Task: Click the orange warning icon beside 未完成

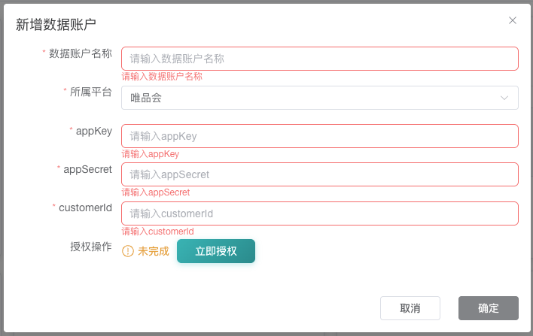Action: point(128,251)
